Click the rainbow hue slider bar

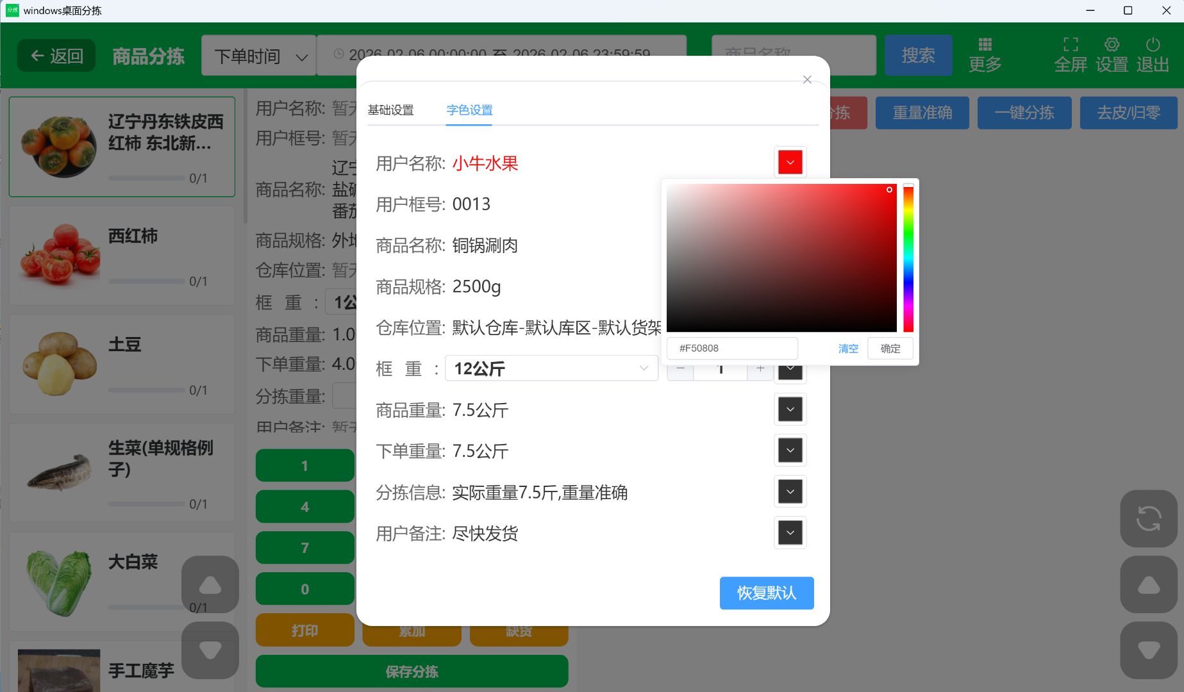point(908,258)
